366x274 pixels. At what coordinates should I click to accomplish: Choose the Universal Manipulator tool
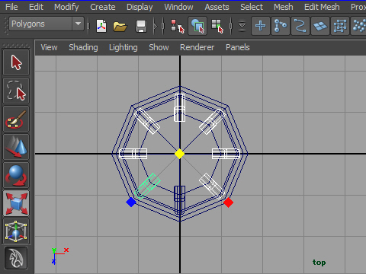(x=16, y=231)
